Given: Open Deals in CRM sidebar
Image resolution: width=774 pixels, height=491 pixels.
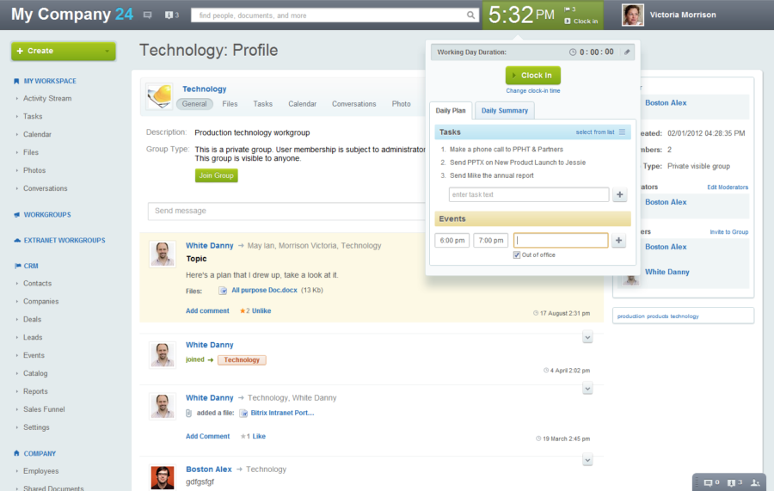Looking at the screenshot, I should [32, 320].
